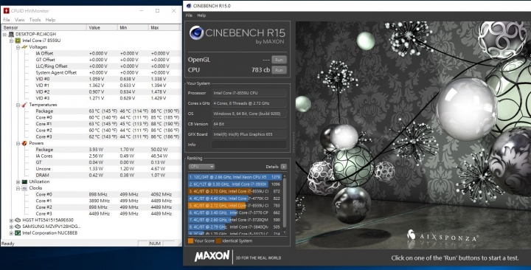The width and height of the screenshot is (531, 270).
Task: Click the Sensor column header
Action: [x=44, y=28]
